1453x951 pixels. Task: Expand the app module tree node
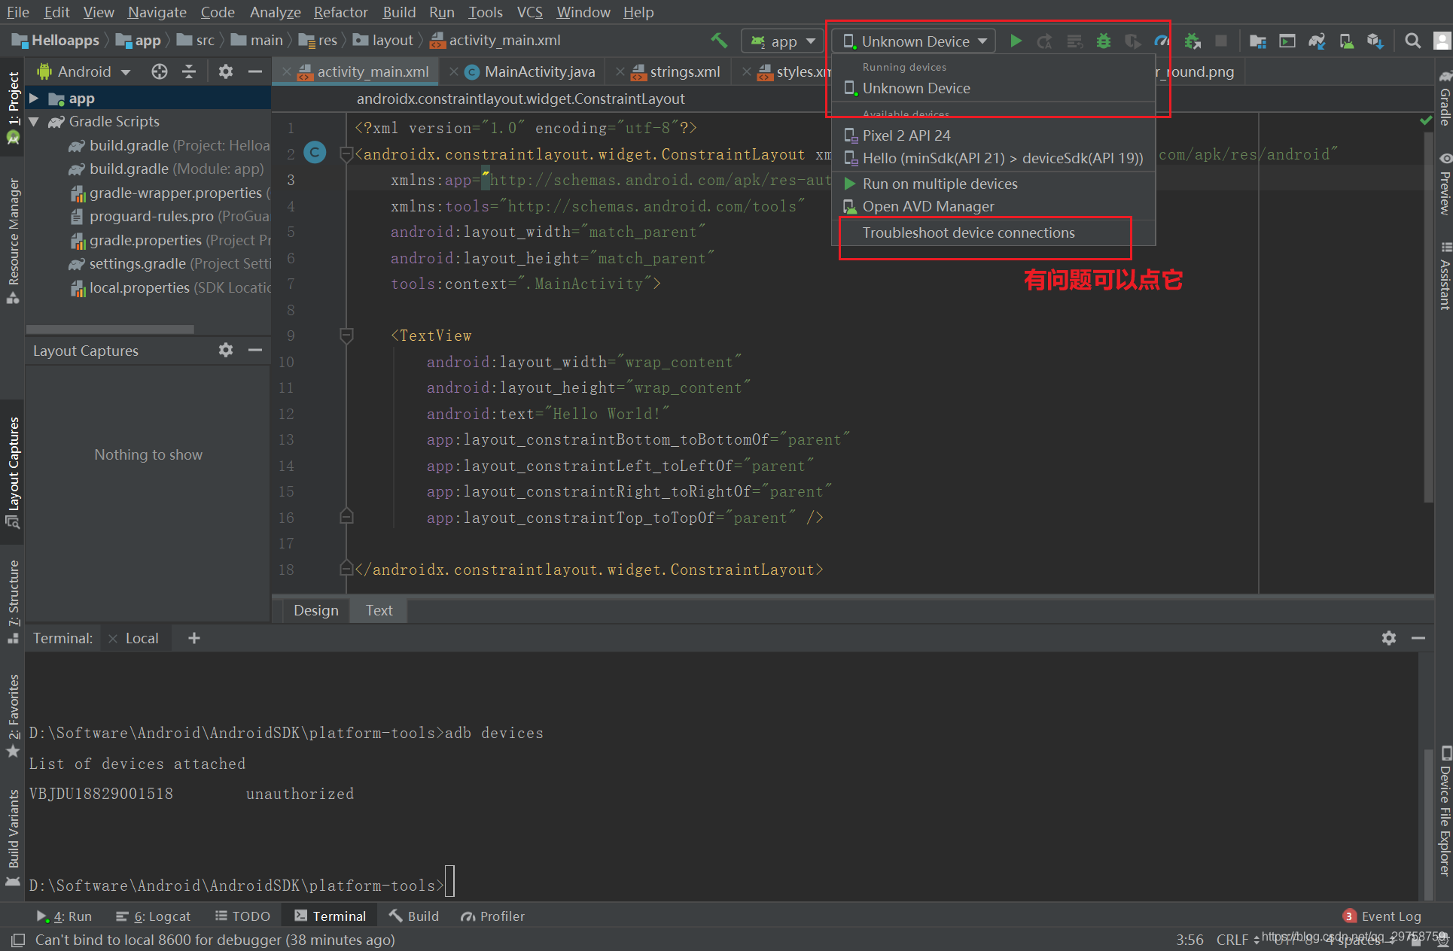point(34,99)
